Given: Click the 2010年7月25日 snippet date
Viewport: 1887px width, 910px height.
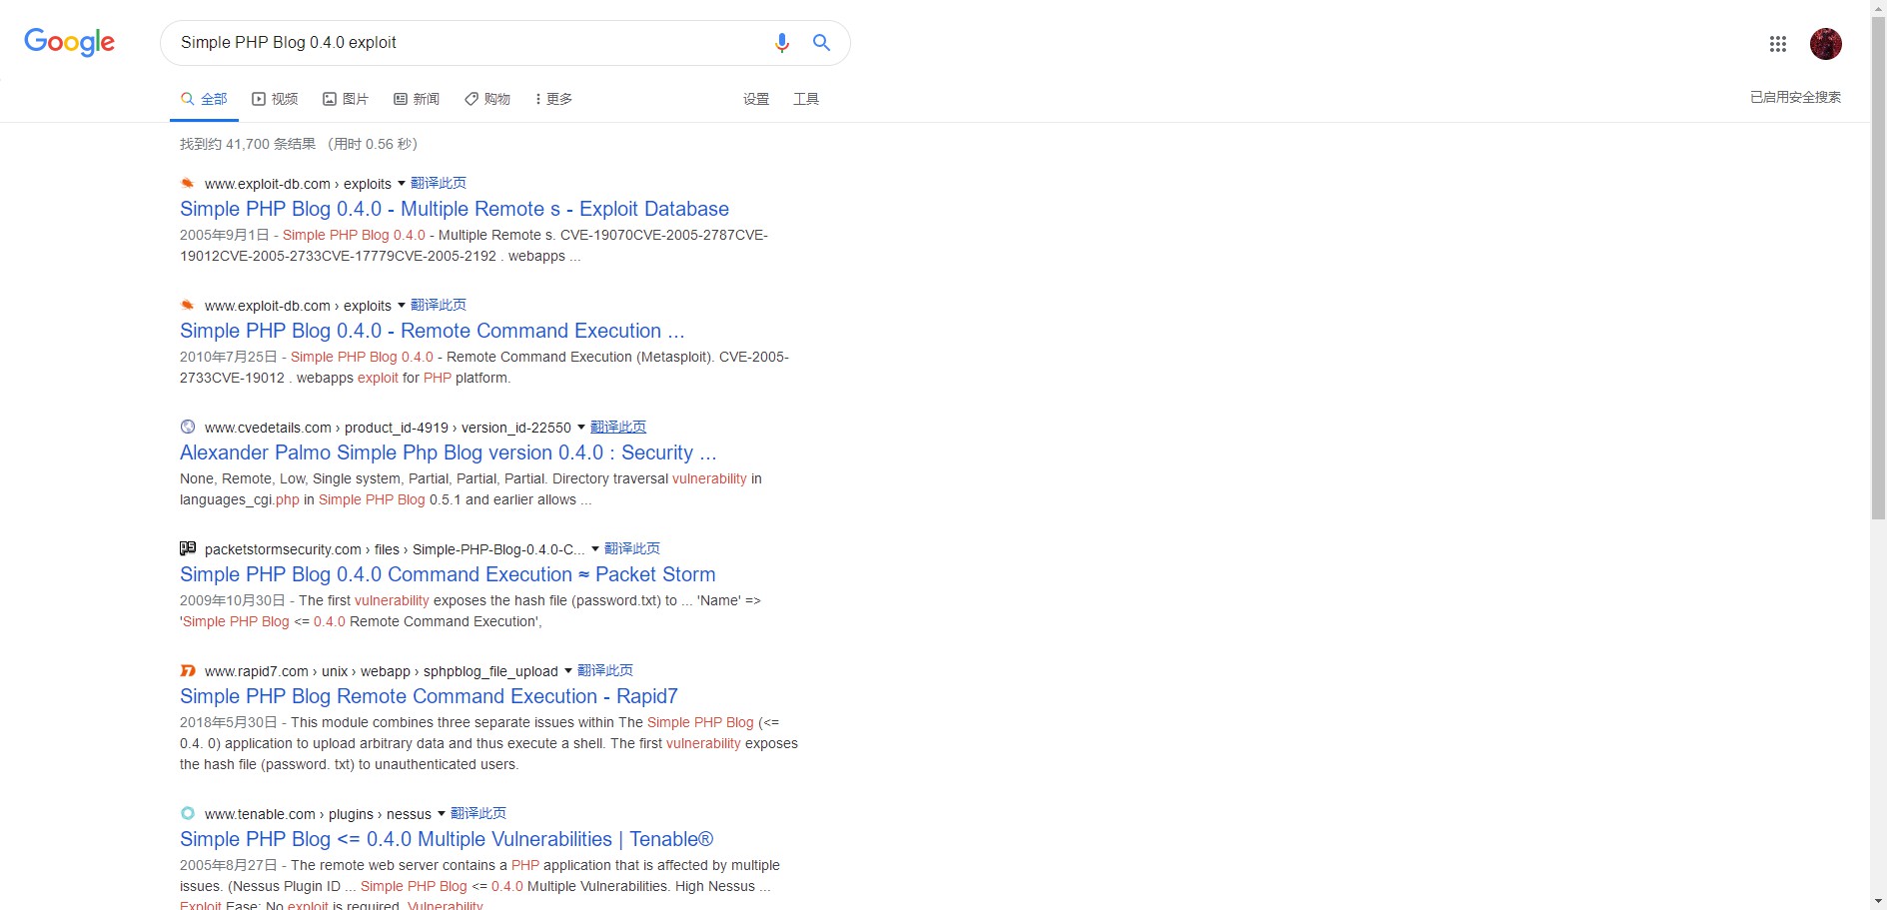Looking at the screenshot, I should 229,357.
